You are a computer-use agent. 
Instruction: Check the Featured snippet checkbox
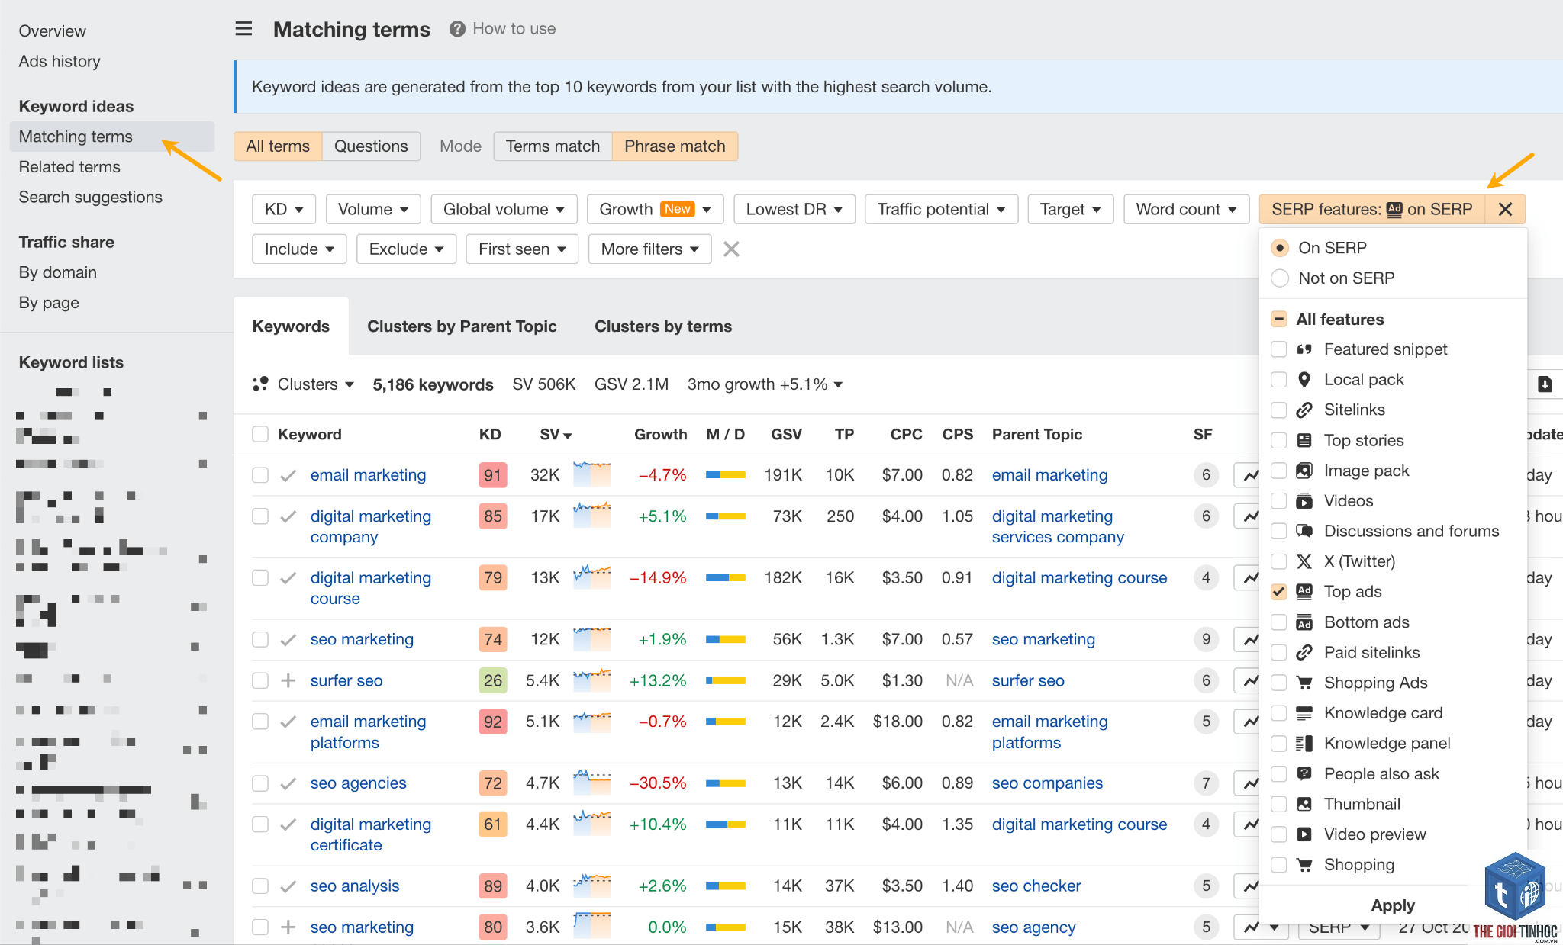click(1279, 349)
